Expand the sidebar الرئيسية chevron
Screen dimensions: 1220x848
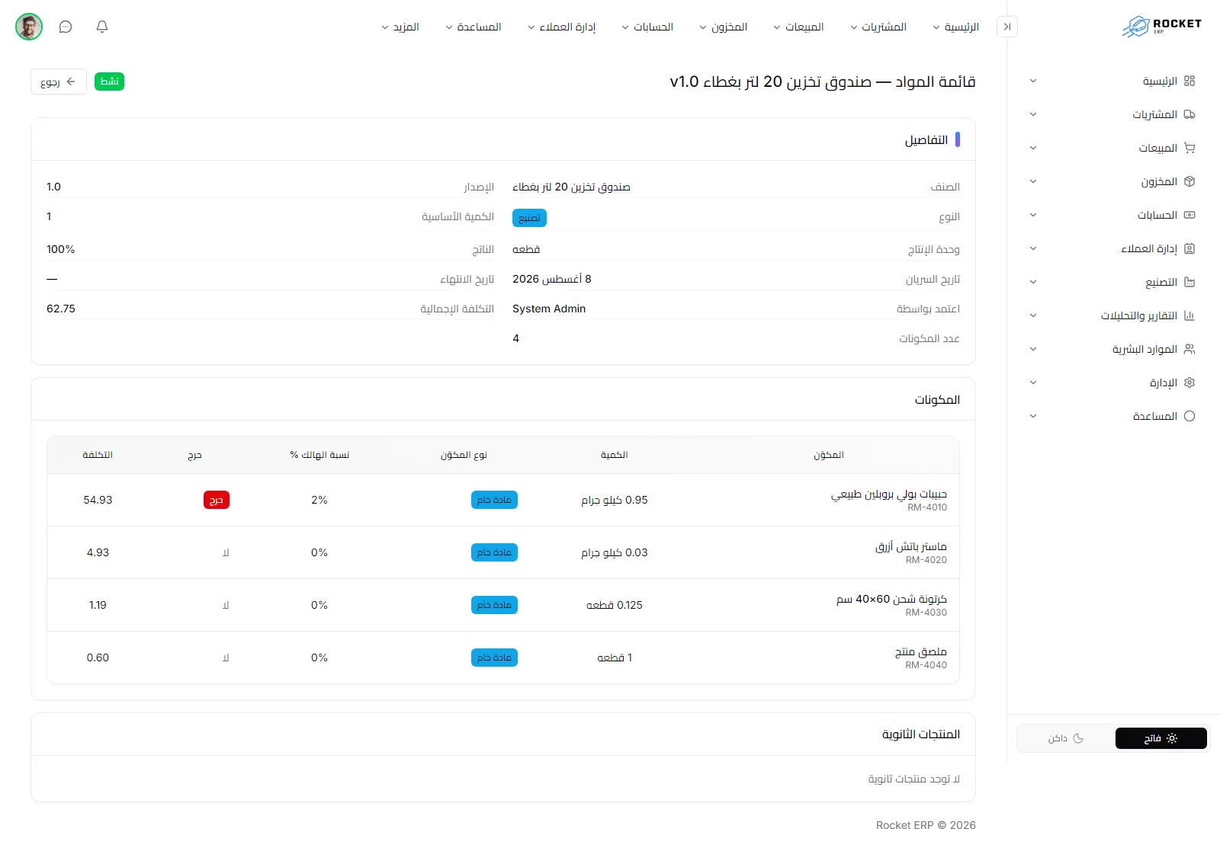click(x=1033, y=81)
